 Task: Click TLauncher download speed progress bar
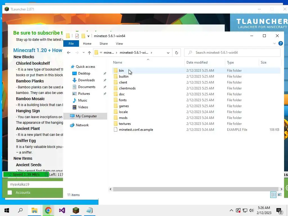pos(33,174)
